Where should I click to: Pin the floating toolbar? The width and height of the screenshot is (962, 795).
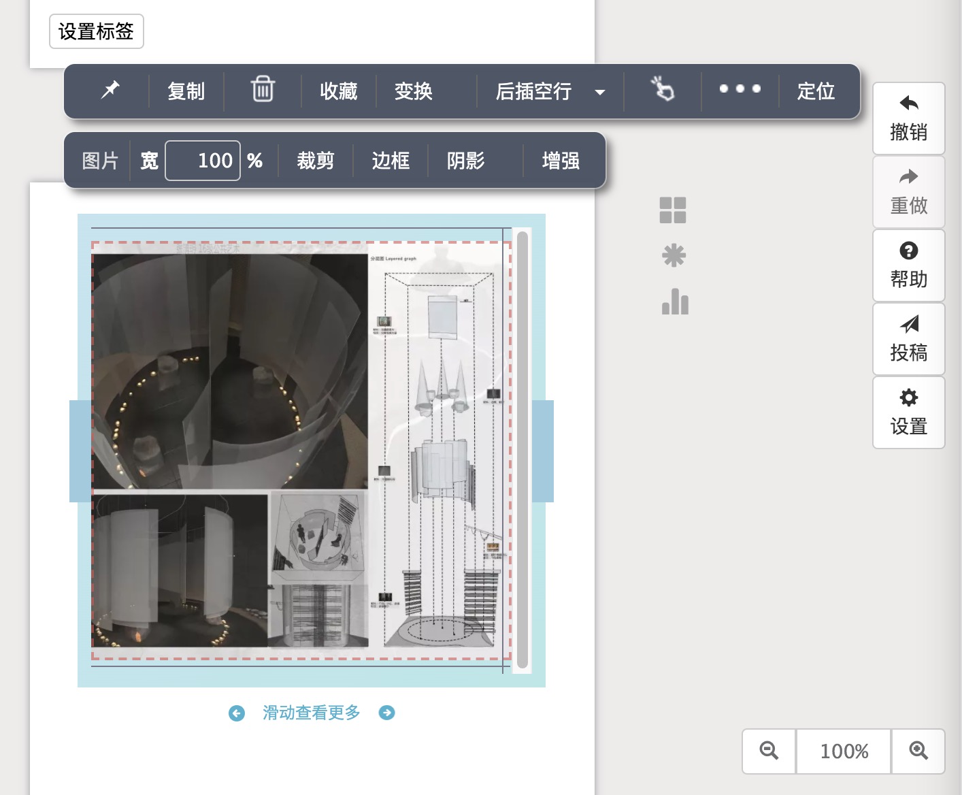click(110, 91)
